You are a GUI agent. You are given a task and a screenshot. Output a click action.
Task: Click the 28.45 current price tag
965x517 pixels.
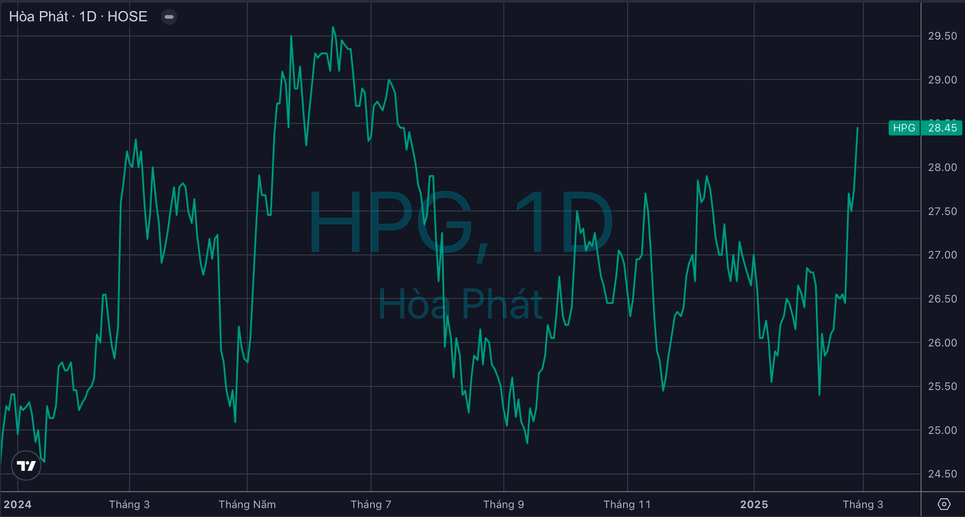[x=942, y=128]
